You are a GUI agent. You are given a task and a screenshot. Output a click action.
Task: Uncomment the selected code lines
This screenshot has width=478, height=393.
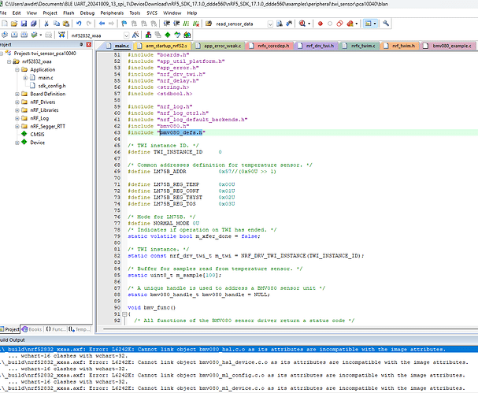point(196,24)
